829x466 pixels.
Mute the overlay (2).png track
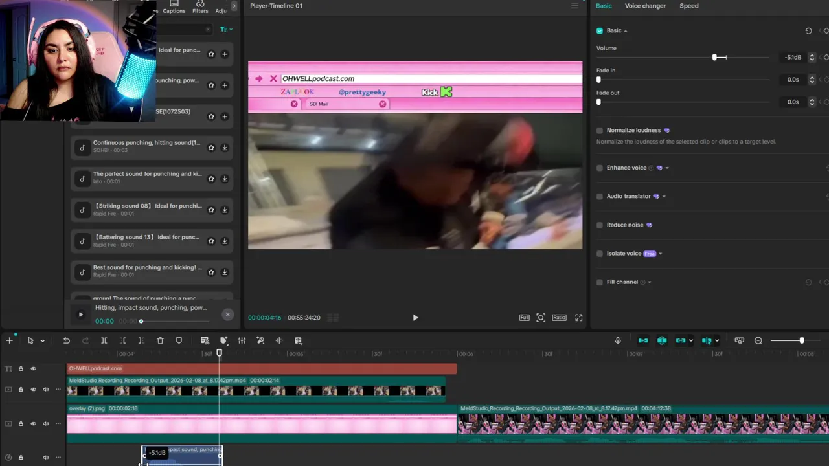(45, 423)
